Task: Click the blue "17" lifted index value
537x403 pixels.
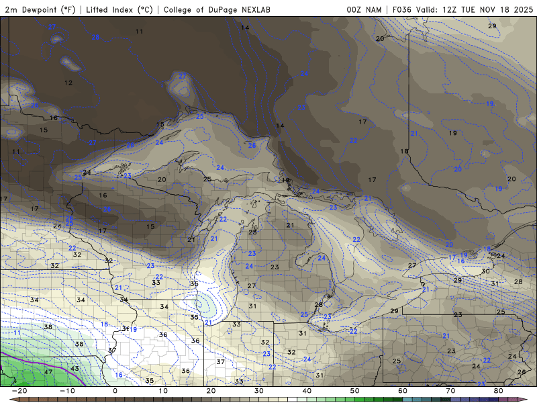Action: [452, 257]
